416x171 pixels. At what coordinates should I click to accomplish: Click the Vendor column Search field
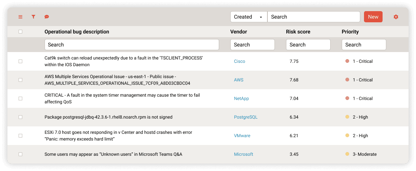coord(252,45)
